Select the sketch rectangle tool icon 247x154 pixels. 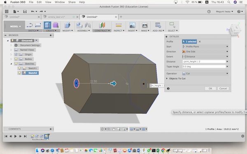tap(38, 25)
